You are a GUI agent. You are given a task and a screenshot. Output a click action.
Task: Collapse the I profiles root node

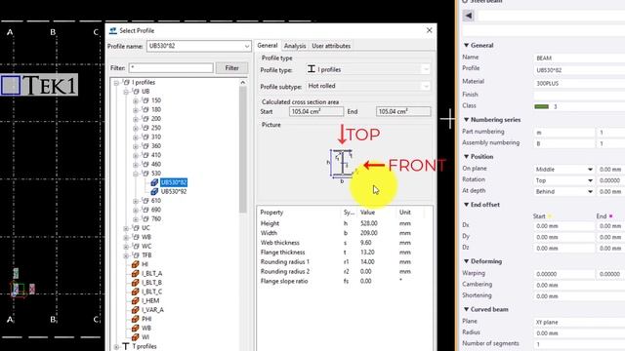click(x=116, y=82)
